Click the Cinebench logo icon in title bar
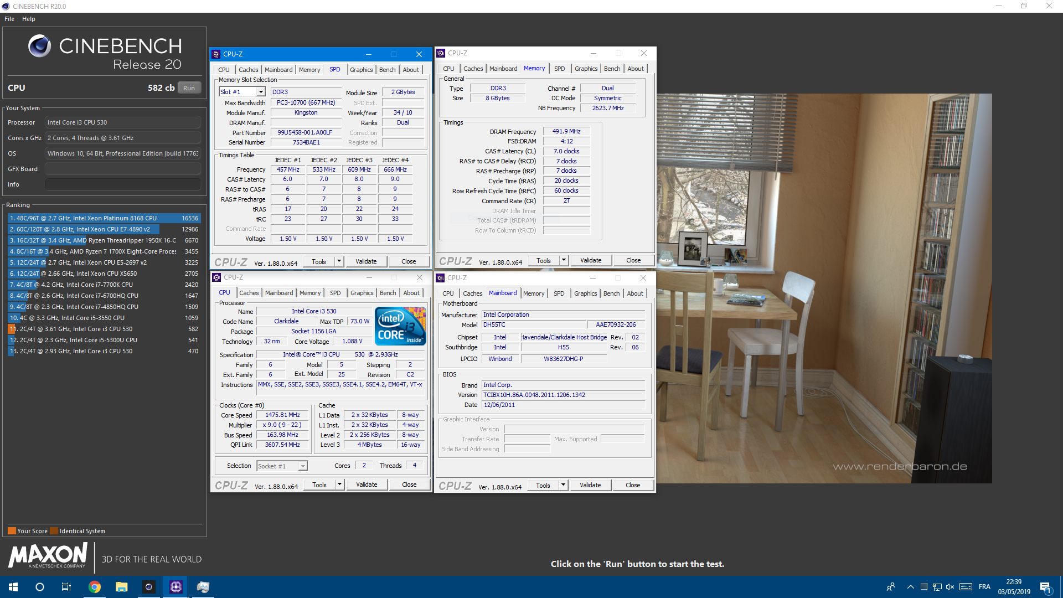Image resolution: width=1063 pixels, height=598 pixels. click(x=6, y=6)
